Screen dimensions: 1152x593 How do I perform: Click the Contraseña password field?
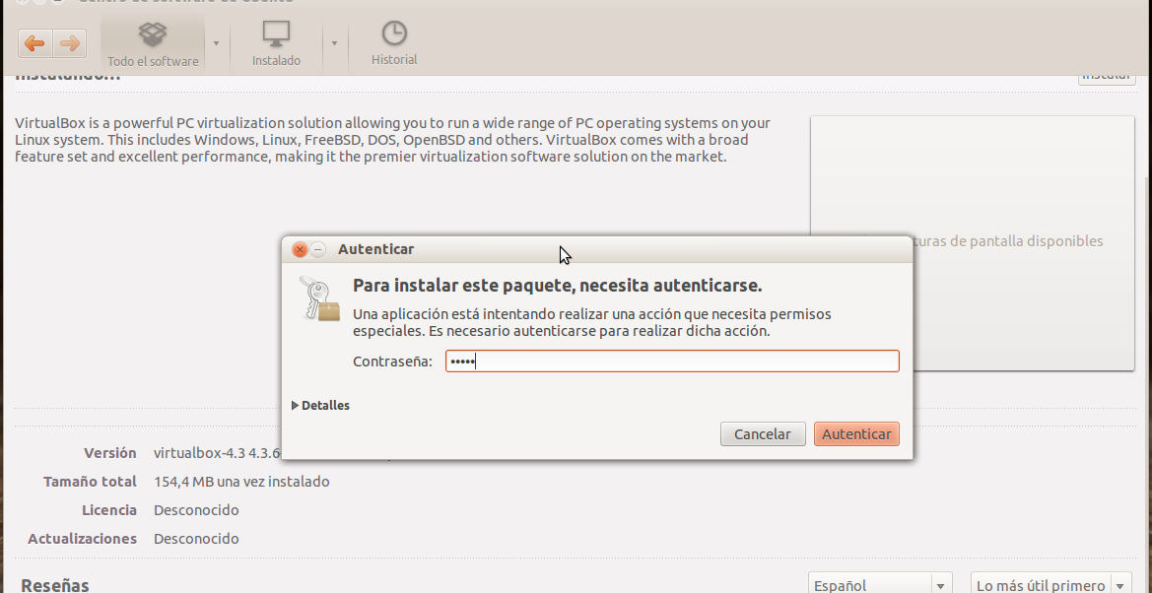672,361
